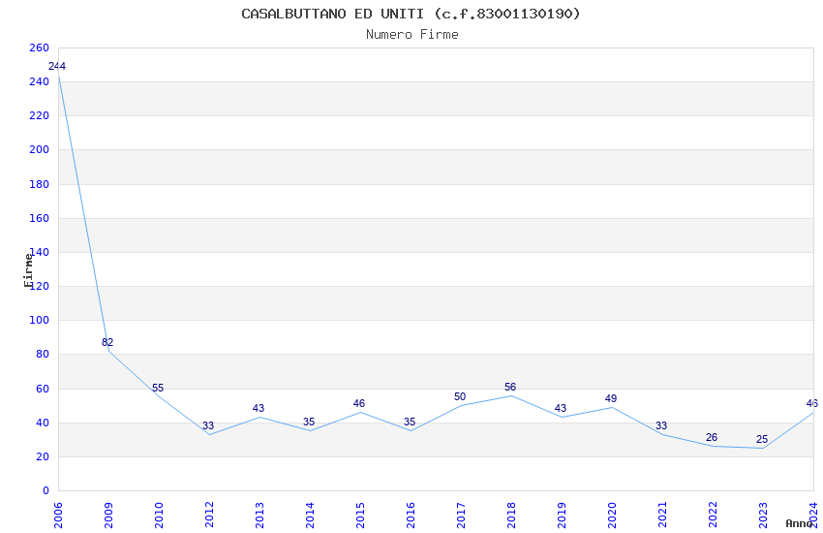Click the x-axis year label 2013
The height and width of the screenshot is (533, 823).
259,516
